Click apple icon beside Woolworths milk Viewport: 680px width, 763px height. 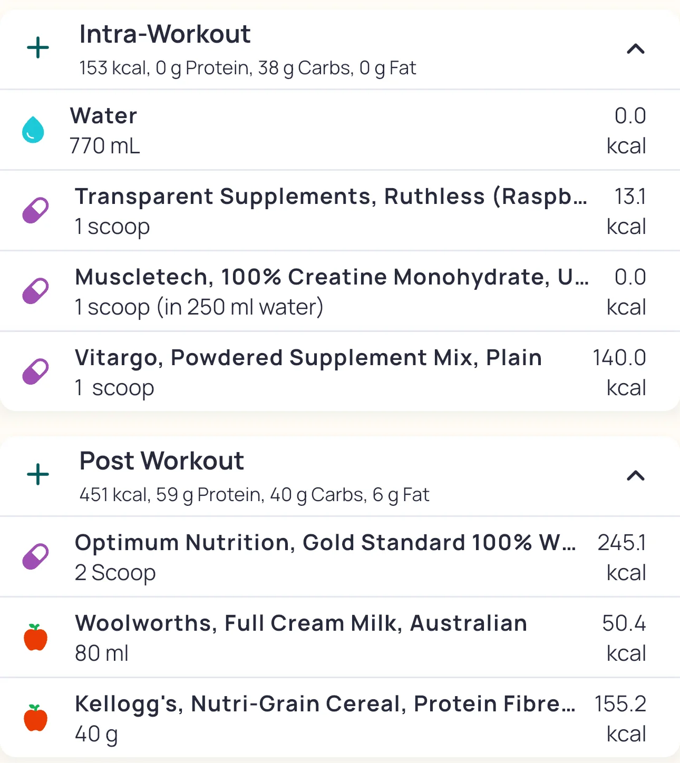click(x=35, y=637)
